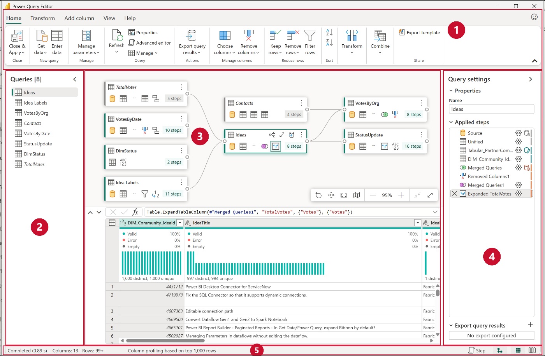The width and height of the screenshot is (545, 356).
Task: Switch to data grid view in status bar
Action: click(518, 351)
